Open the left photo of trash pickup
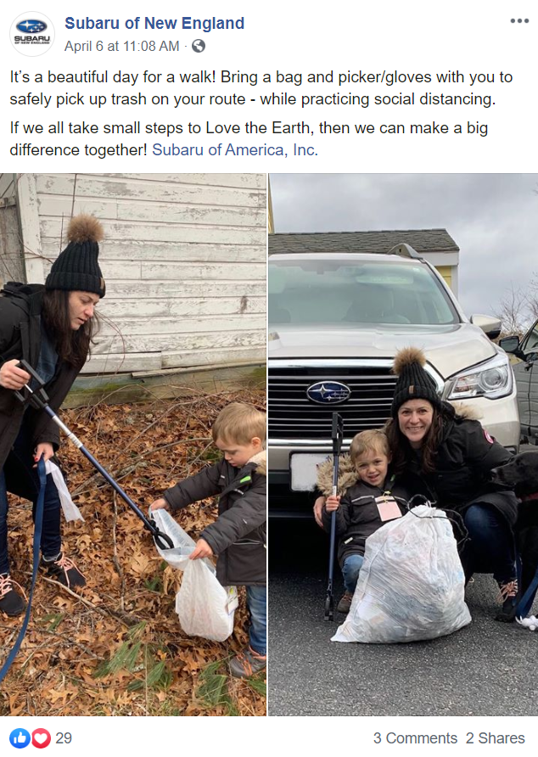 133,444
